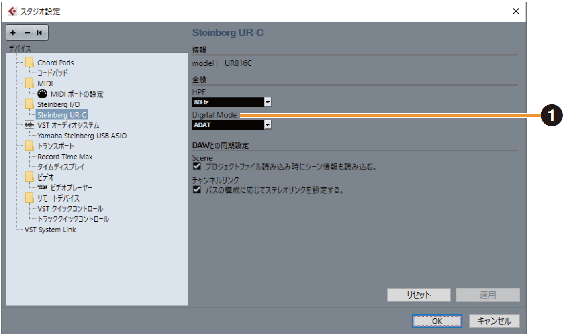This screenshot has width=564, height=336.
Task: Click the Chord Pads folder icon
Action: 29,63
